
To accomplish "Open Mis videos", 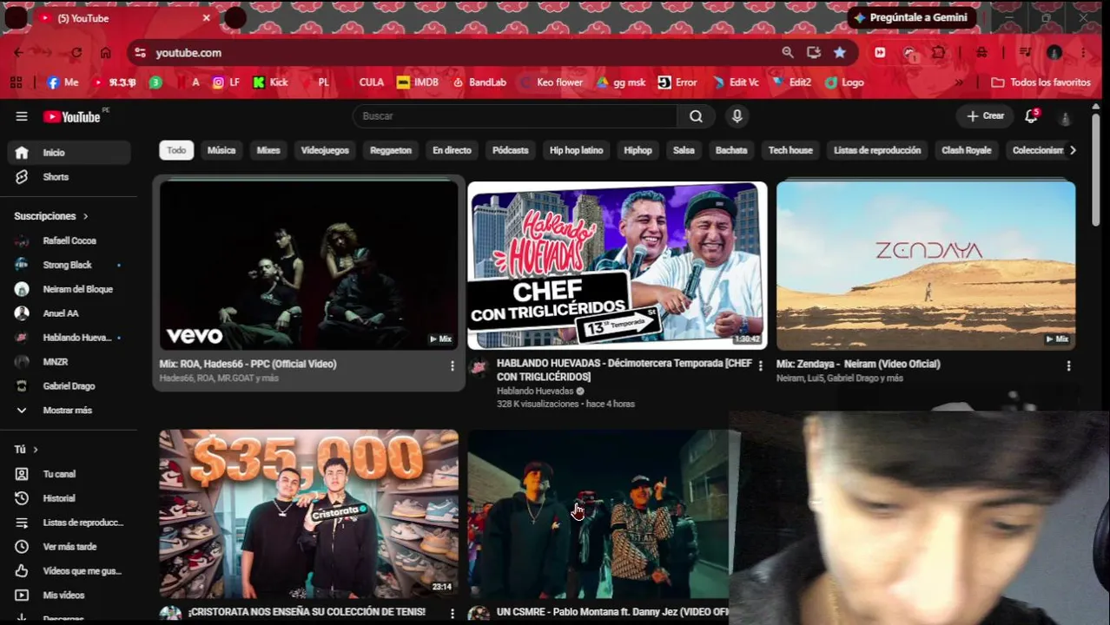I will pyautogui.click(x=69, y=595).
